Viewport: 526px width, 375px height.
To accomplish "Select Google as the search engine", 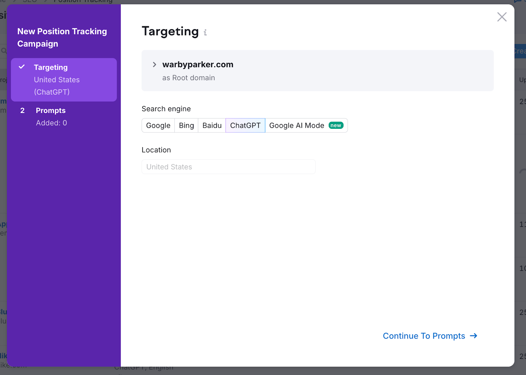I will pyautogui.click(x=158, y=125).
